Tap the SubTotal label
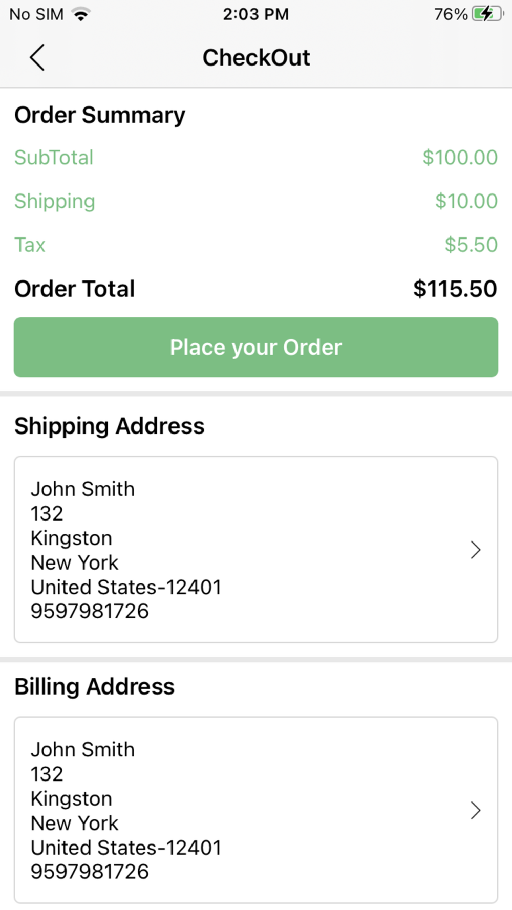 click(54, 158)
